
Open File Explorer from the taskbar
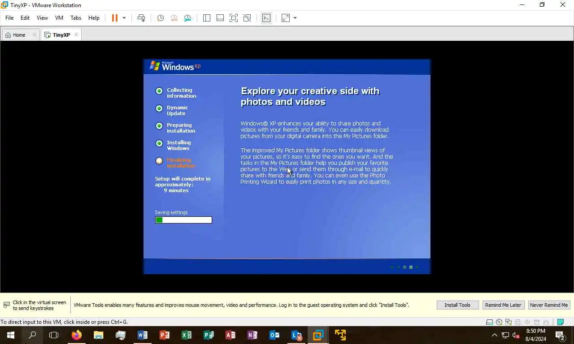pyautogui.click(x=99, y=335)
